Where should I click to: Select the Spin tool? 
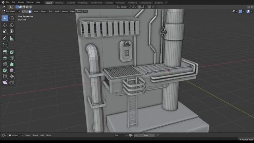click(5, 70)
